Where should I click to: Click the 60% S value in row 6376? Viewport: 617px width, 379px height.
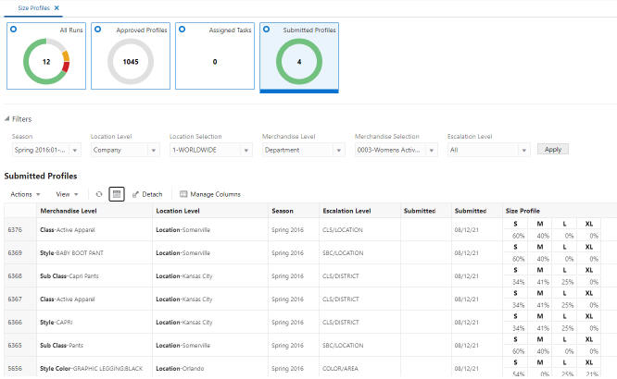tap(518, 236)
